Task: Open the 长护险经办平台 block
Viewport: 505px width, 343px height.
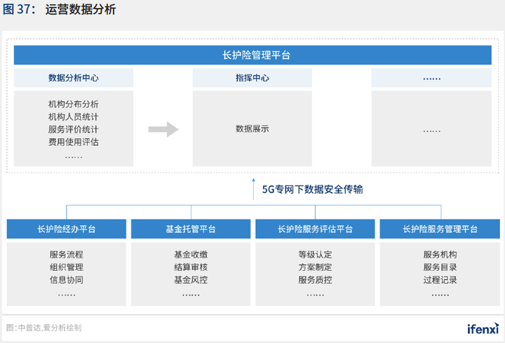Action: pyautogui.click(x=67, y=229)
